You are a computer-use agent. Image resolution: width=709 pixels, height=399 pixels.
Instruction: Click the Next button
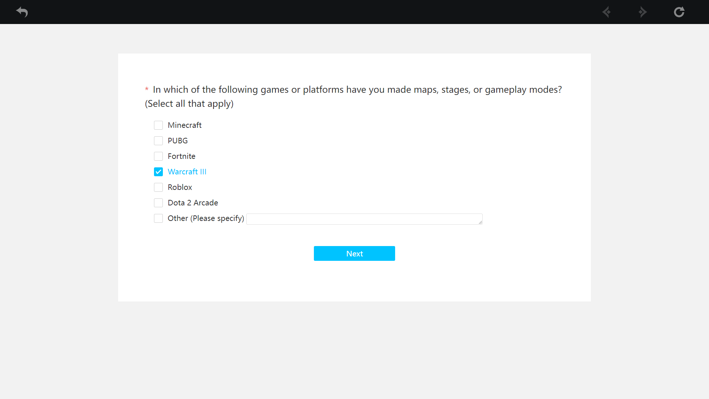tap(354, 253)
